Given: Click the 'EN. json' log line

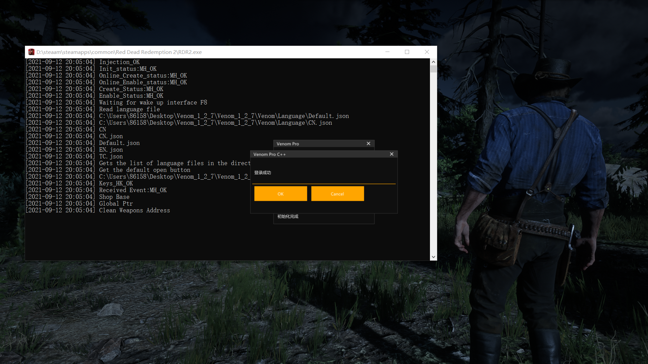Looking at the screenshot, I should click(74, 150).
